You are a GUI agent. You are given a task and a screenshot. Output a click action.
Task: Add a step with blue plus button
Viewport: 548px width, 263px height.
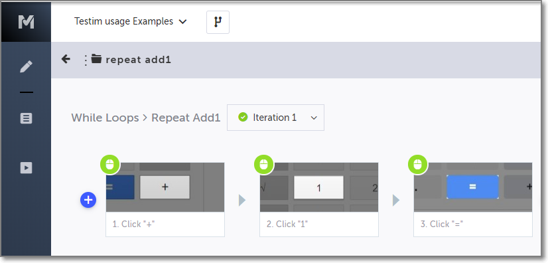tap(88, 200)
